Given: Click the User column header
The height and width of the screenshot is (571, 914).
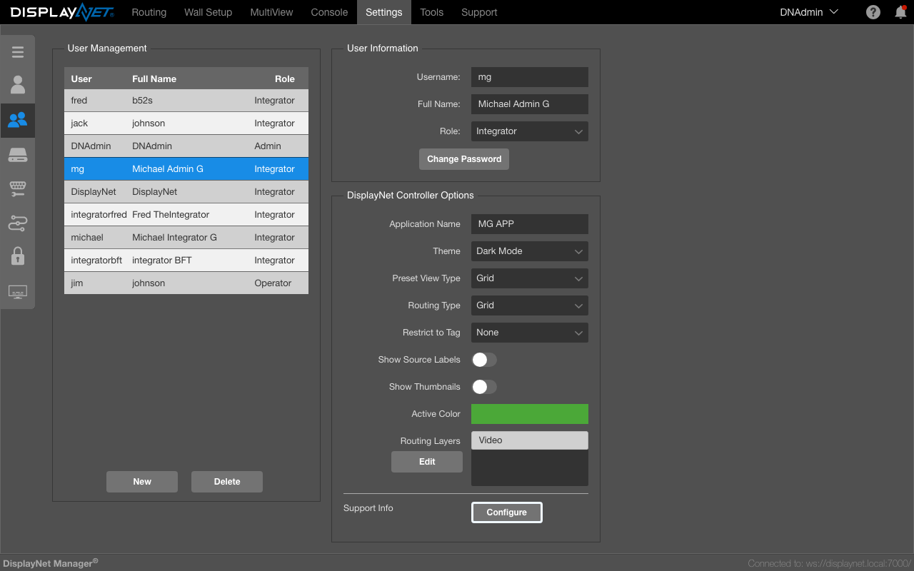Looking at the screenshot, I should point(81,79).
